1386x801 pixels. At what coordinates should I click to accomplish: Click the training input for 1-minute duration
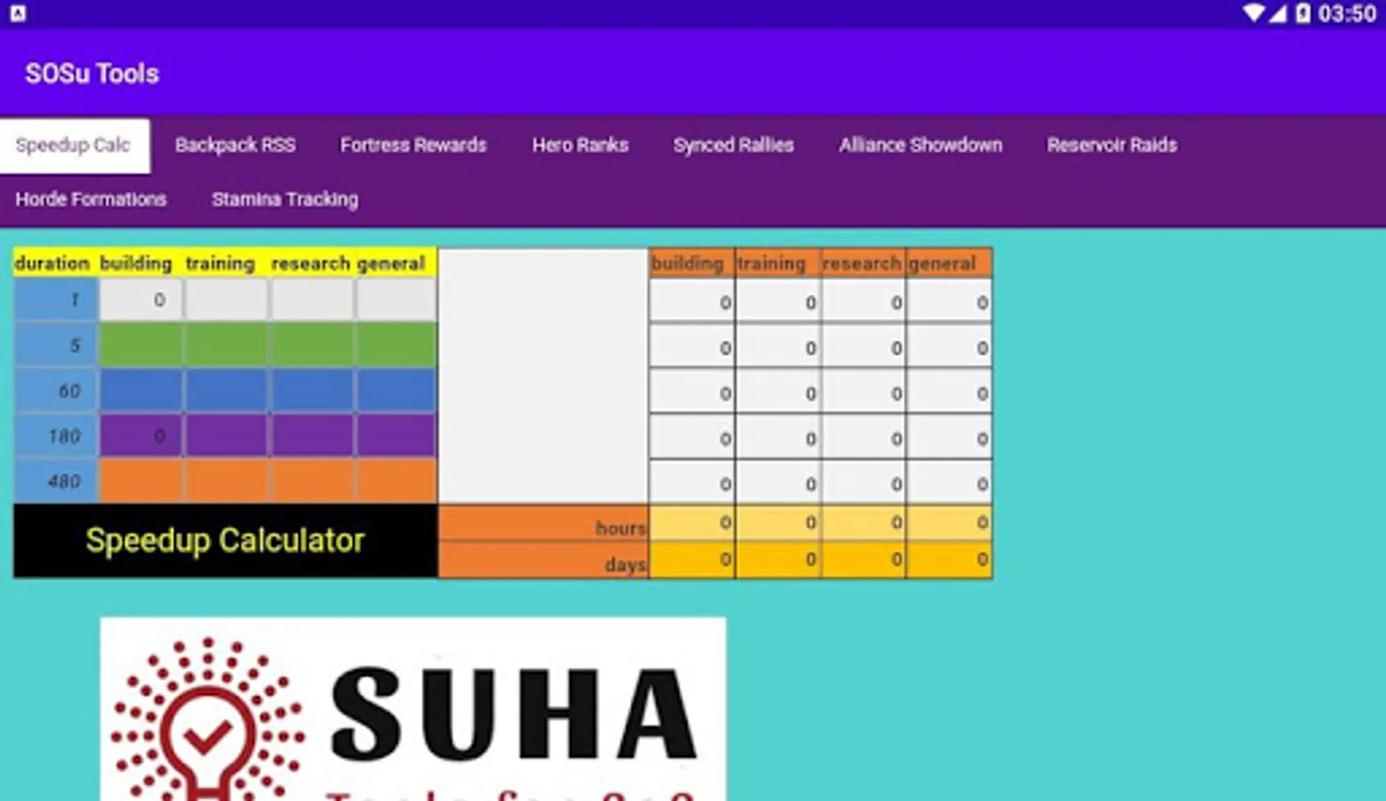point(226,300)
